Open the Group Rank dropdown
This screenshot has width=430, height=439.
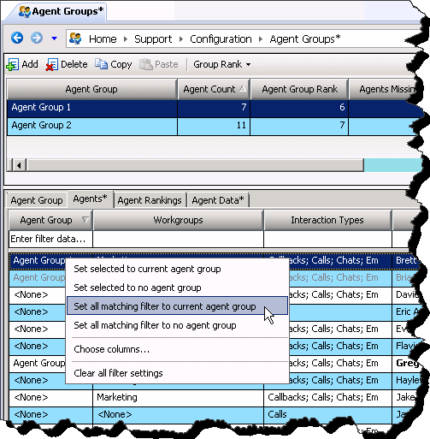(222, 64)
